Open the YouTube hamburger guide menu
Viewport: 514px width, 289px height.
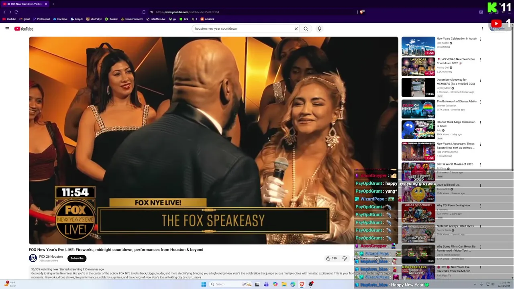7,28
